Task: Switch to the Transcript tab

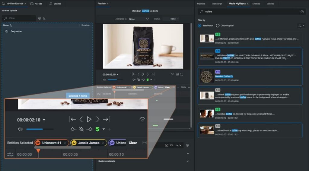Action: (x=217, y=4)
